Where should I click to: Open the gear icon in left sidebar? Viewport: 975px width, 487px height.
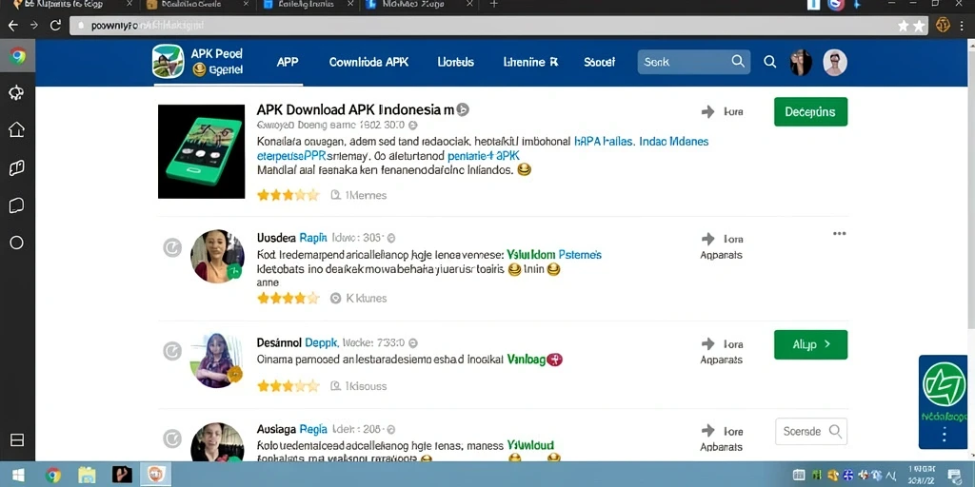16,93
